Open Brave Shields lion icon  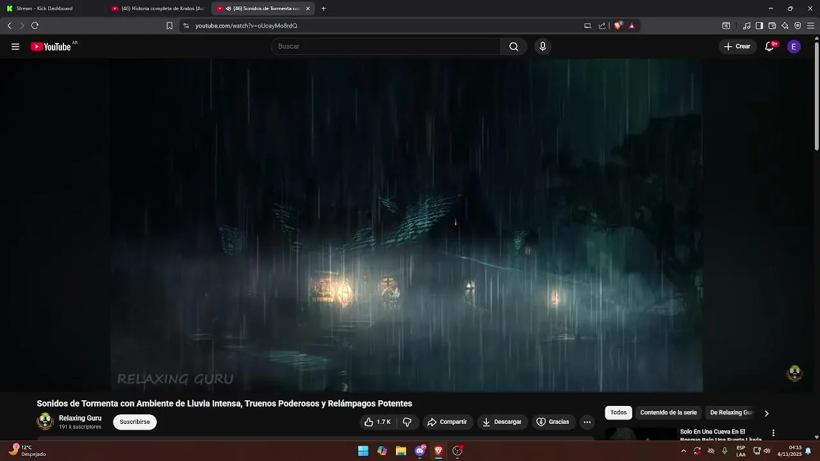618,26
